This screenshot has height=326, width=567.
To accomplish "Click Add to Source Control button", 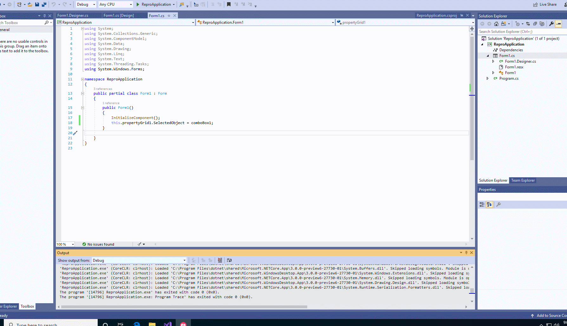I will [x=549, y=316].
